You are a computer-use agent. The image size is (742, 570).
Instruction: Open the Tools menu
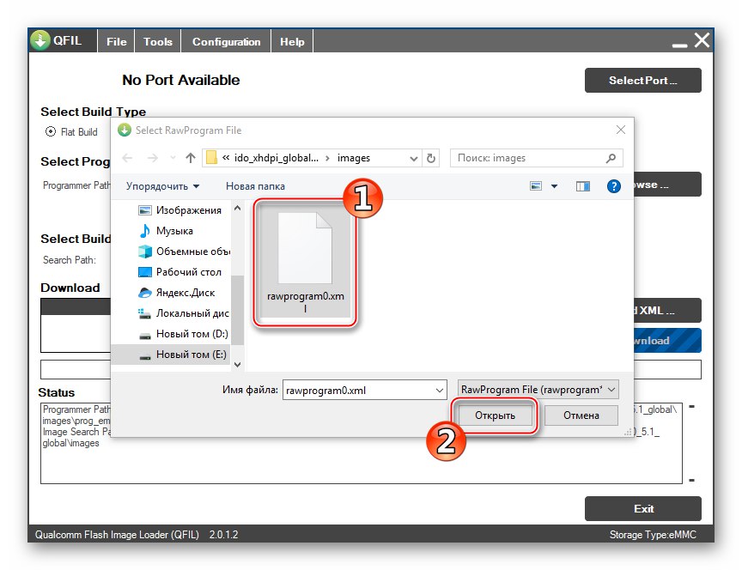158,41
